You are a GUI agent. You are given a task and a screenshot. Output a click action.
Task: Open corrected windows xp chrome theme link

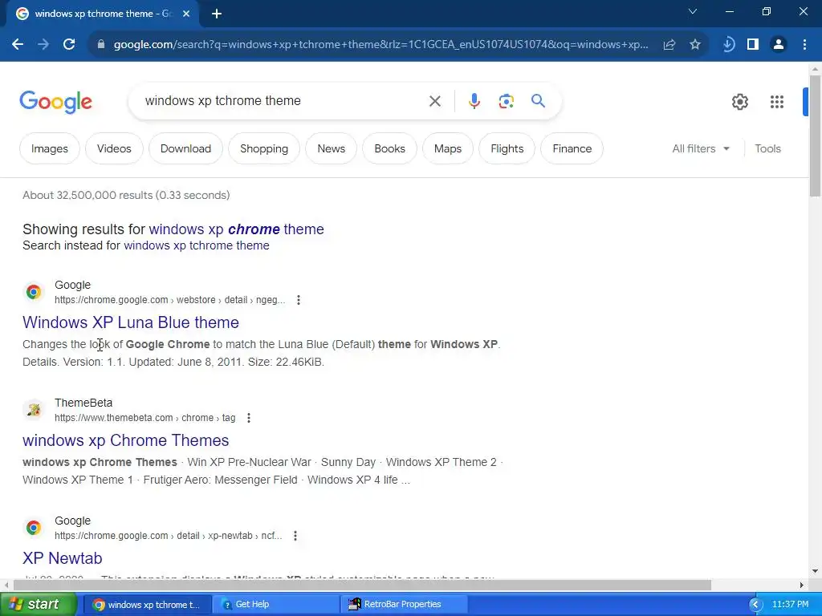pyautogui.click(x=237, y=229)
